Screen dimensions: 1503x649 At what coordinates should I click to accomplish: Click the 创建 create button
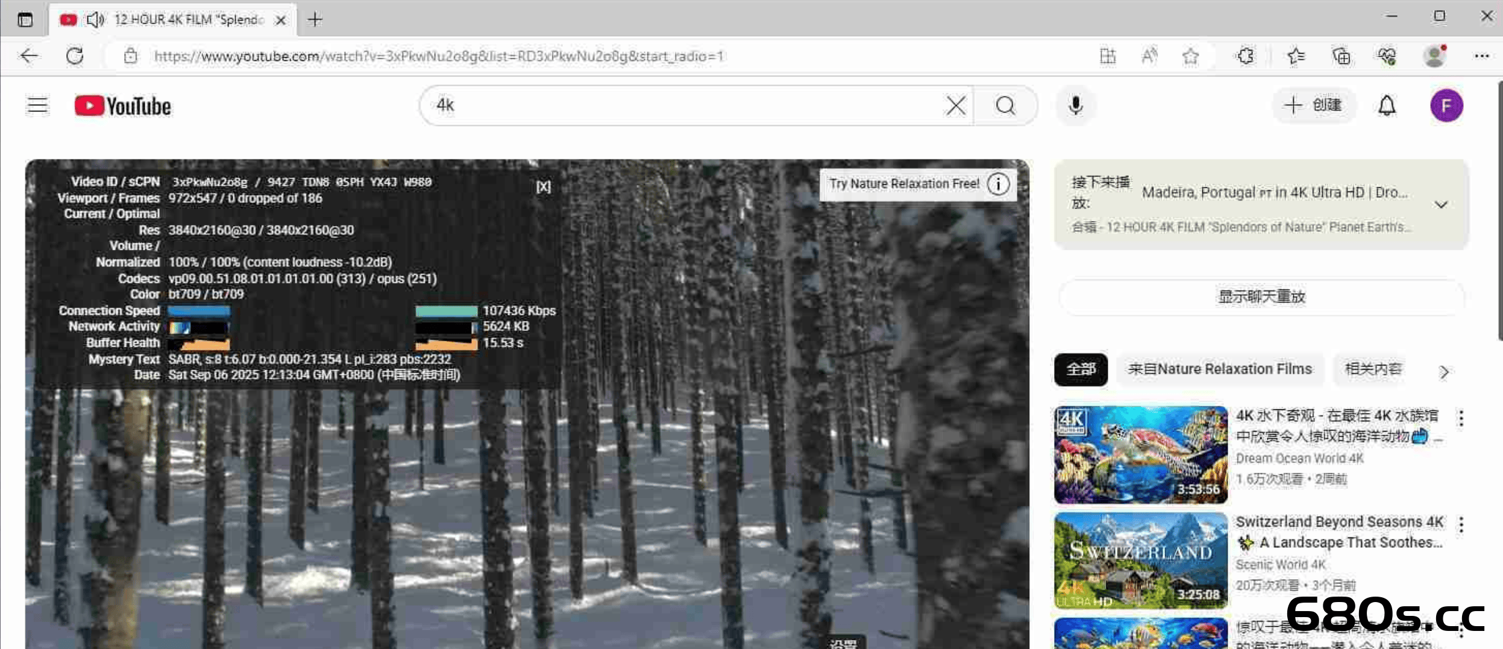(1314, 105)
